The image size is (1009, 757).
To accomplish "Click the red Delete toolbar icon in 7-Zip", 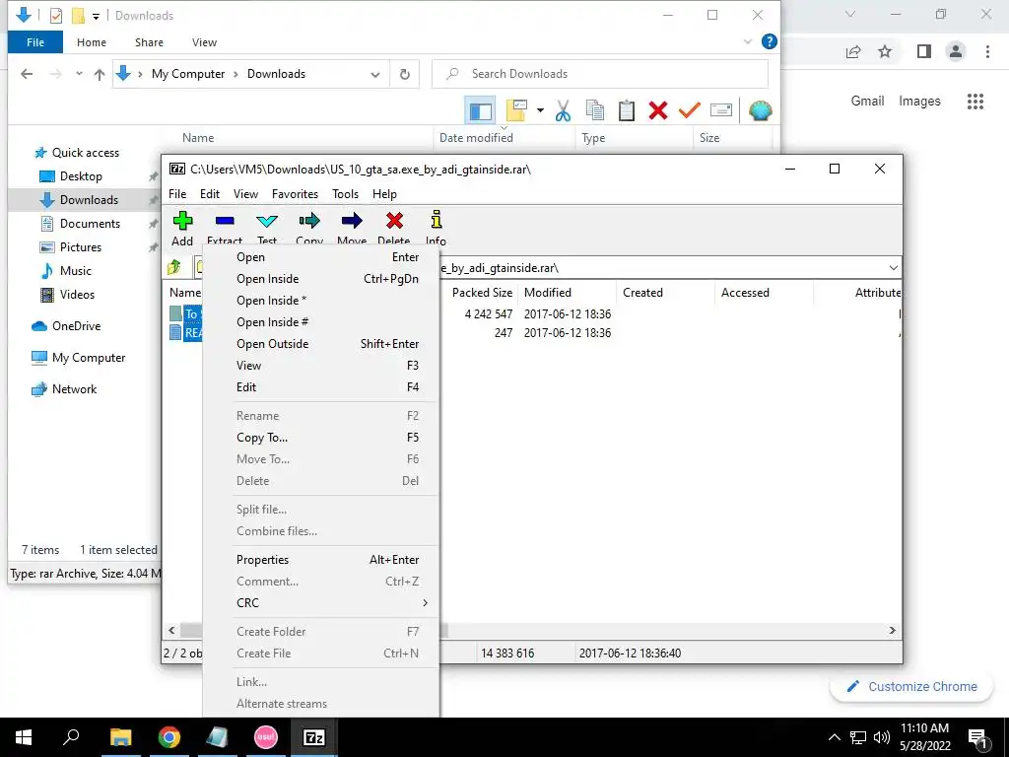I will click(394, 221).
